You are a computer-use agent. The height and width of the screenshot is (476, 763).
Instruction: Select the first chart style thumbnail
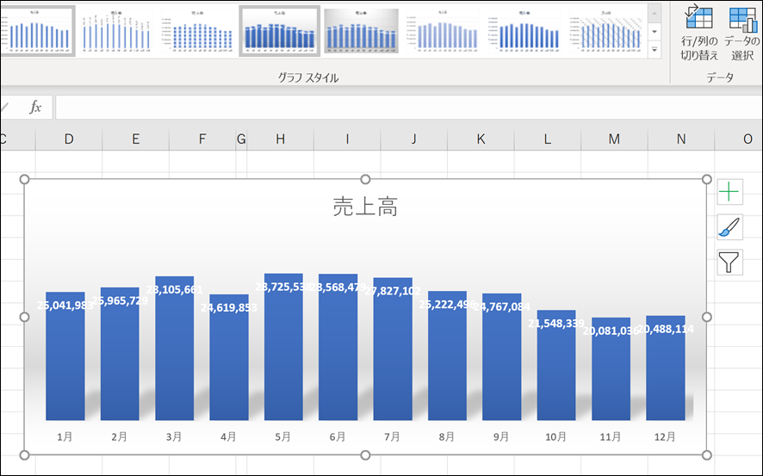(37, 31)
